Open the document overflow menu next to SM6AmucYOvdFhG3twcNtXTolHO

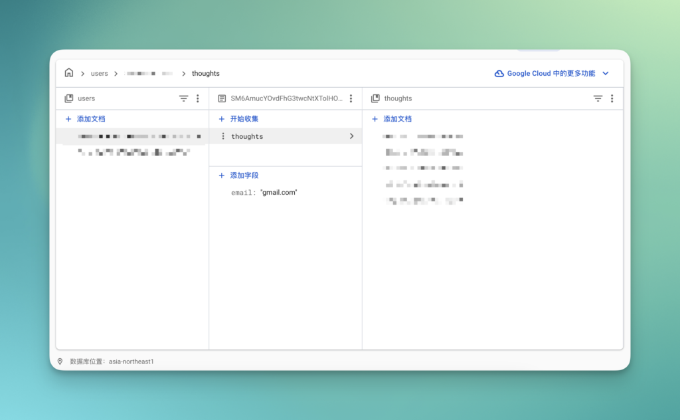pyautogui.click(x=351, y=98)
